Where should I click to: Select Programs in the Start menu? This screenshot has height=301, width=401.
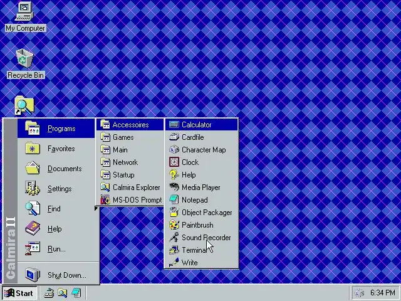(56, 128)
